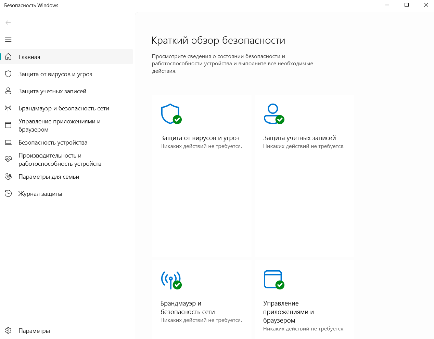Minimize the Windows Security window
This screenshot has width=434, height=339.
click(387, 5)
